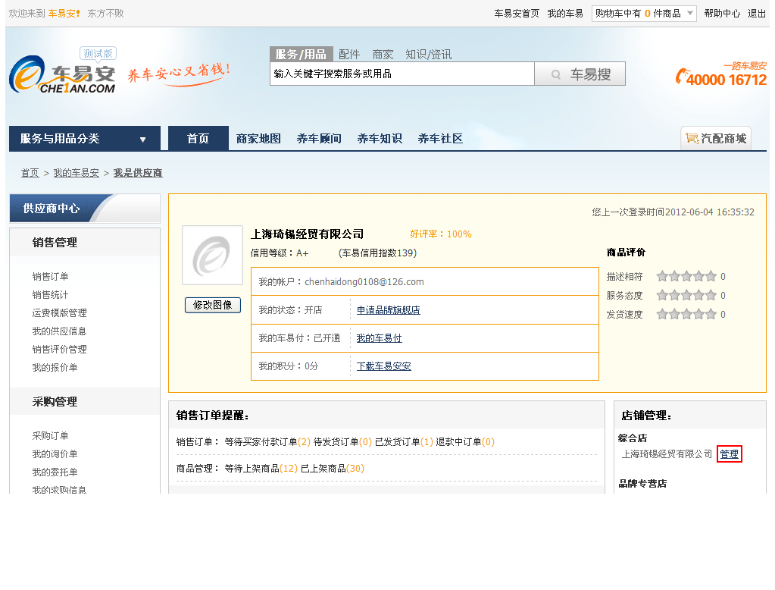This screenshot has height=590, width=775.
Task: Open 商家地图 in the navigation bar
Action: (258, 139)
